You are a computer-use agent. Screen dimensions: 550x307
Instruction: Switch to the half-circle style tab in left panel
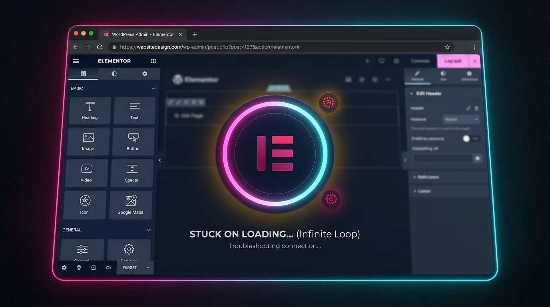[114, 74]
